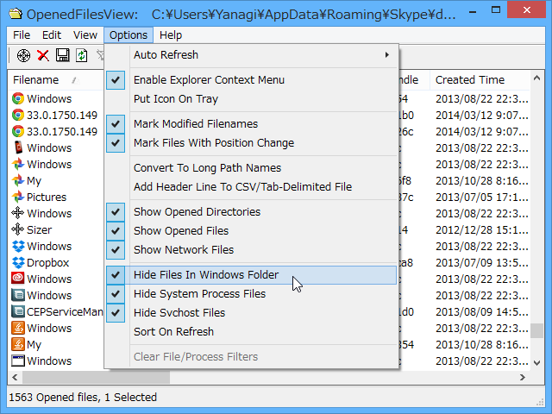Open the Edit menu

[x=52, y=35]
